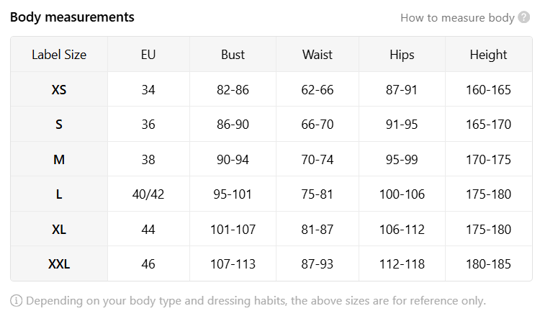Choose the M label size cell
Image resolution: width=540 pixels, height=311 pixels.
coord(59,159)
